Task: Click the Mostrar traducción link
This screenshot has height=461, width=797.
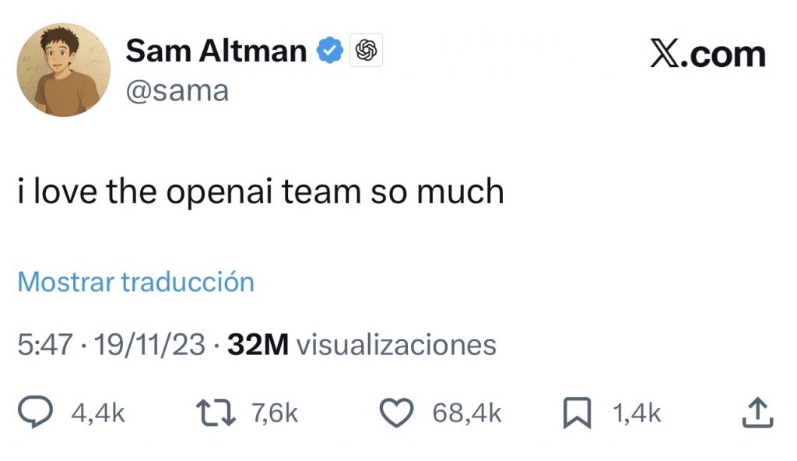Action: [135, 282]
